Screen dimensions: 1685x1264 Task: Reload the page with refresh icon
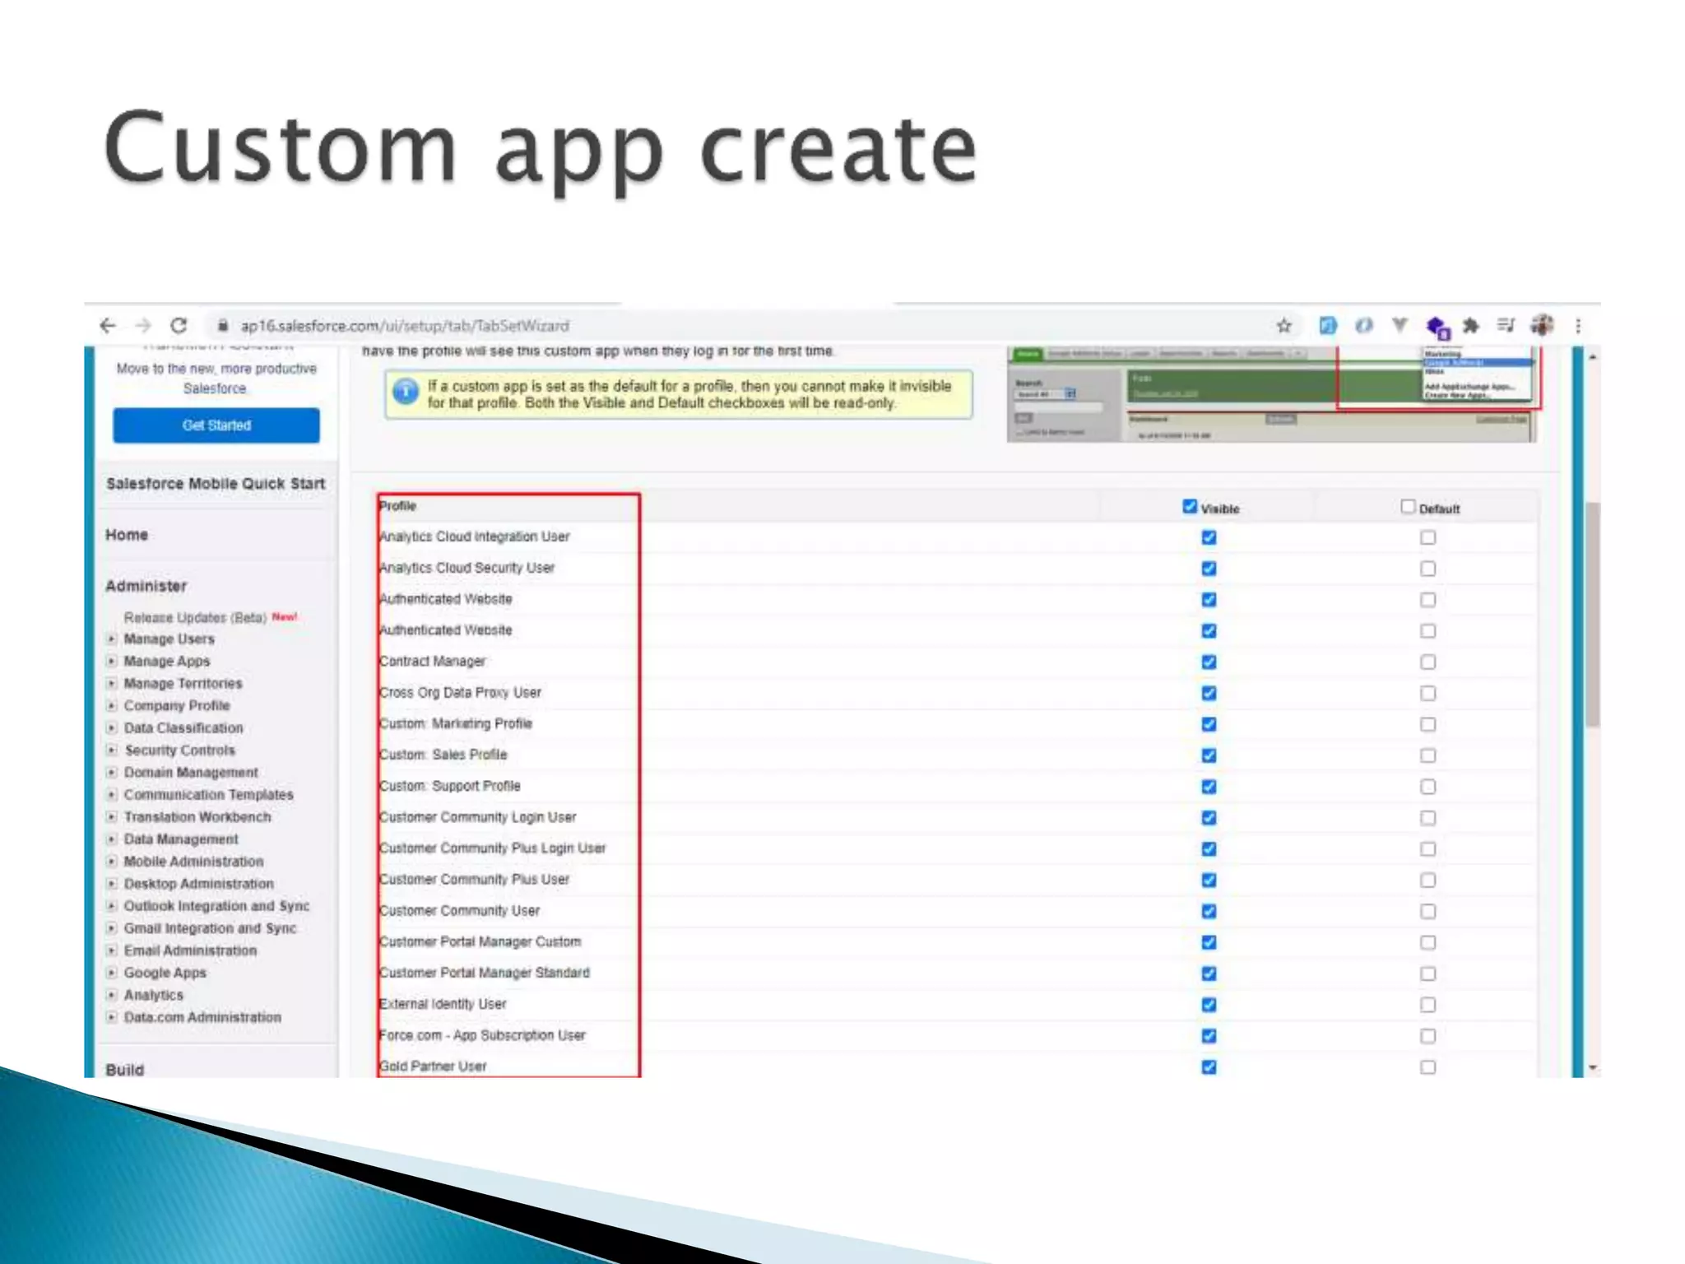pyautogui.click(x=179, y=326)
